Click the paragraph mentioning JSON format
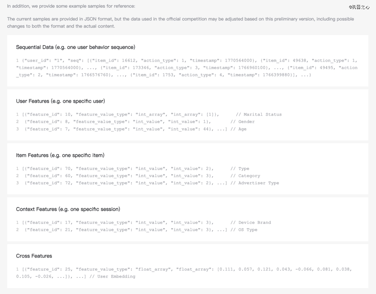The height and width of the screenshot is (294, 376). click(180, 22)
